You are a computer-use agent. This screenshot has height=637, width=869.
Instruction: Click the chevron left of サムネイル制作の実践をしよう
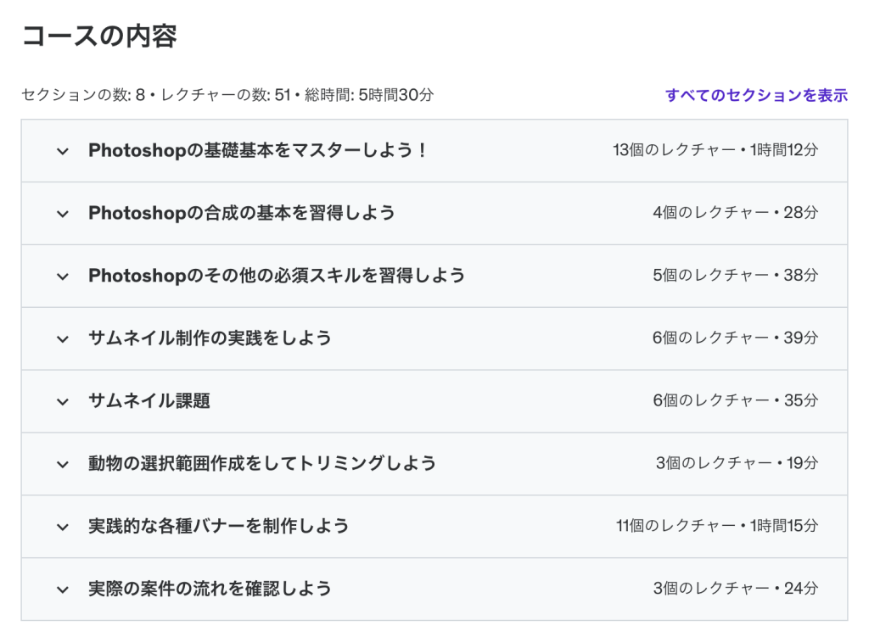[62, 339]
